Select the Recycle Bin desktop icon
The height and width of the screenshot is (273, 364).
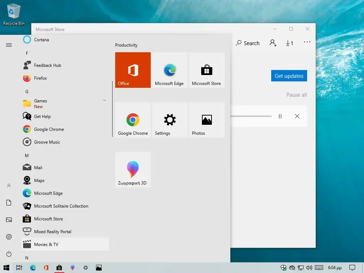pos(14,15)
